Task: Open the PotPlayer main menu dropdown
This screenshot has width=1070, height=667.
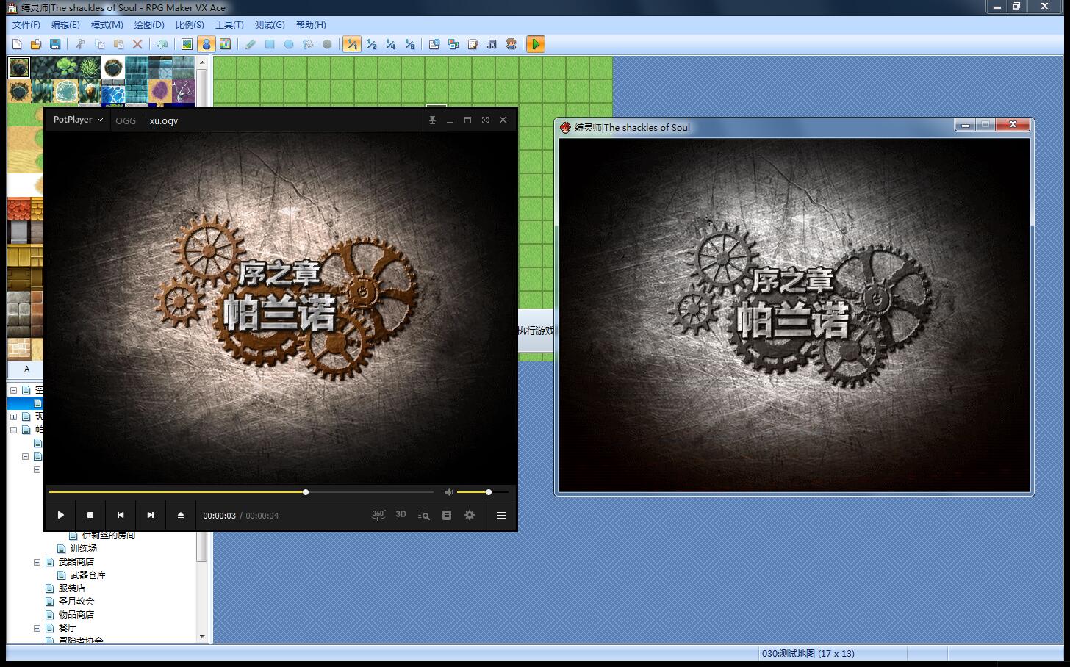Action: coord(78,120)
